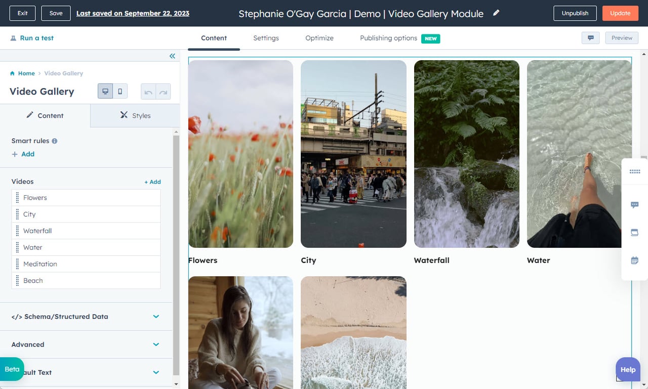This screenshot has height=389, width=648.
Task: Click the Meditation woman thumbnail
Action: click(240, 332)
